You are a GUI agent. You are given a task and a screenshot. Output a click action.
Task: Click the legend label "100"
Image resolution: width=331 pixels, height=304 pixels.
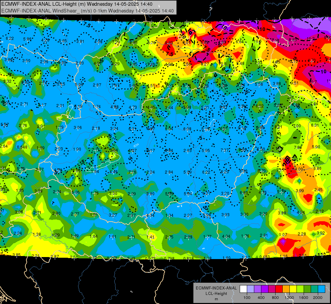(247, 298)
